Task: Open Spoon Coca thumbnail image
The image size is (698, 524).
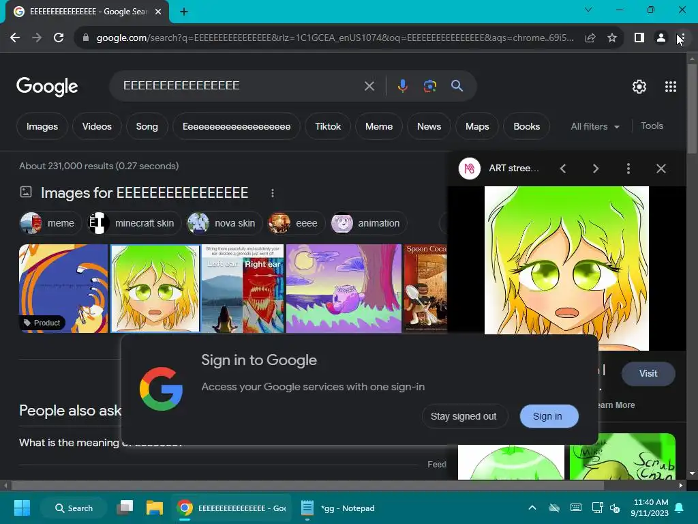Action: 425,289
